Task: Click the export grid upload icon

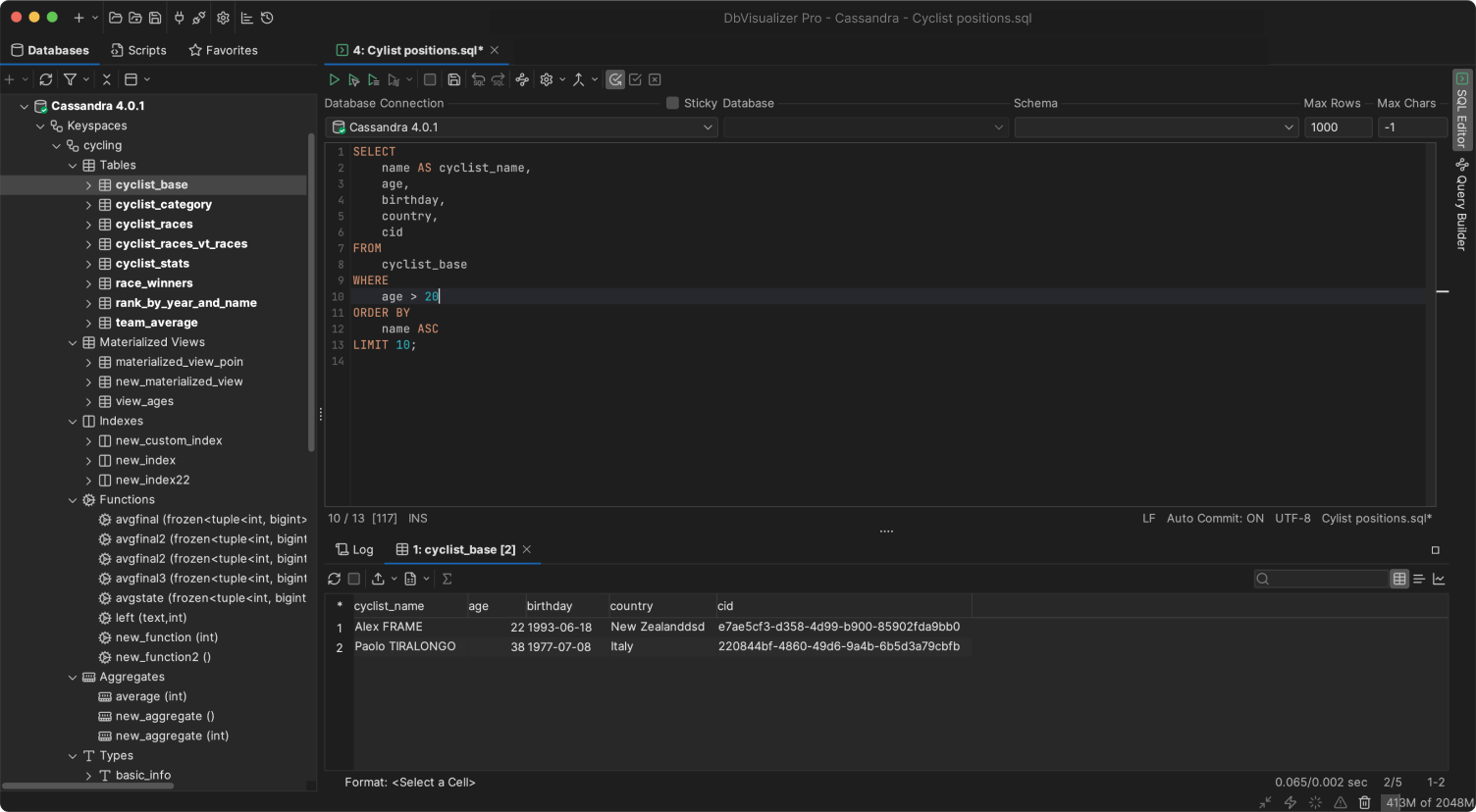Action: click(378, 579)
